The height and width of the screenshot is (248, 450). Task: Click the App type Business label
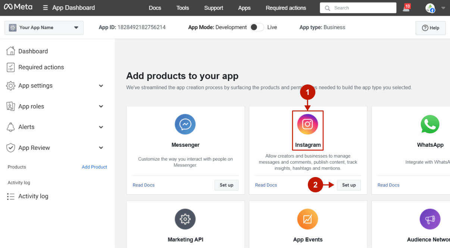[x=322, y=27]
